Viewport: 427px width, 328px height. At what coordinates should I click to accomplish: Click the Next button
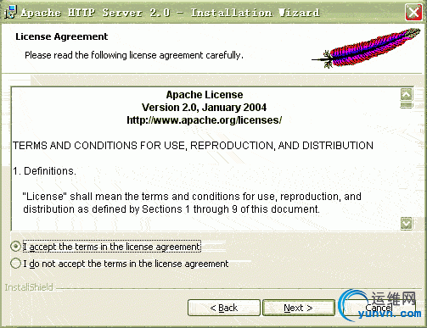point(299,308)
